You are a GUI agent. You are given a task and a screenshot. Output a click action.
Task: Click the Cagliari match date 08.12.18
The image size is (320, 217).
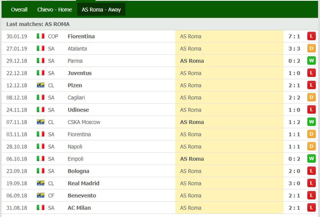click(x=17, y=98)
